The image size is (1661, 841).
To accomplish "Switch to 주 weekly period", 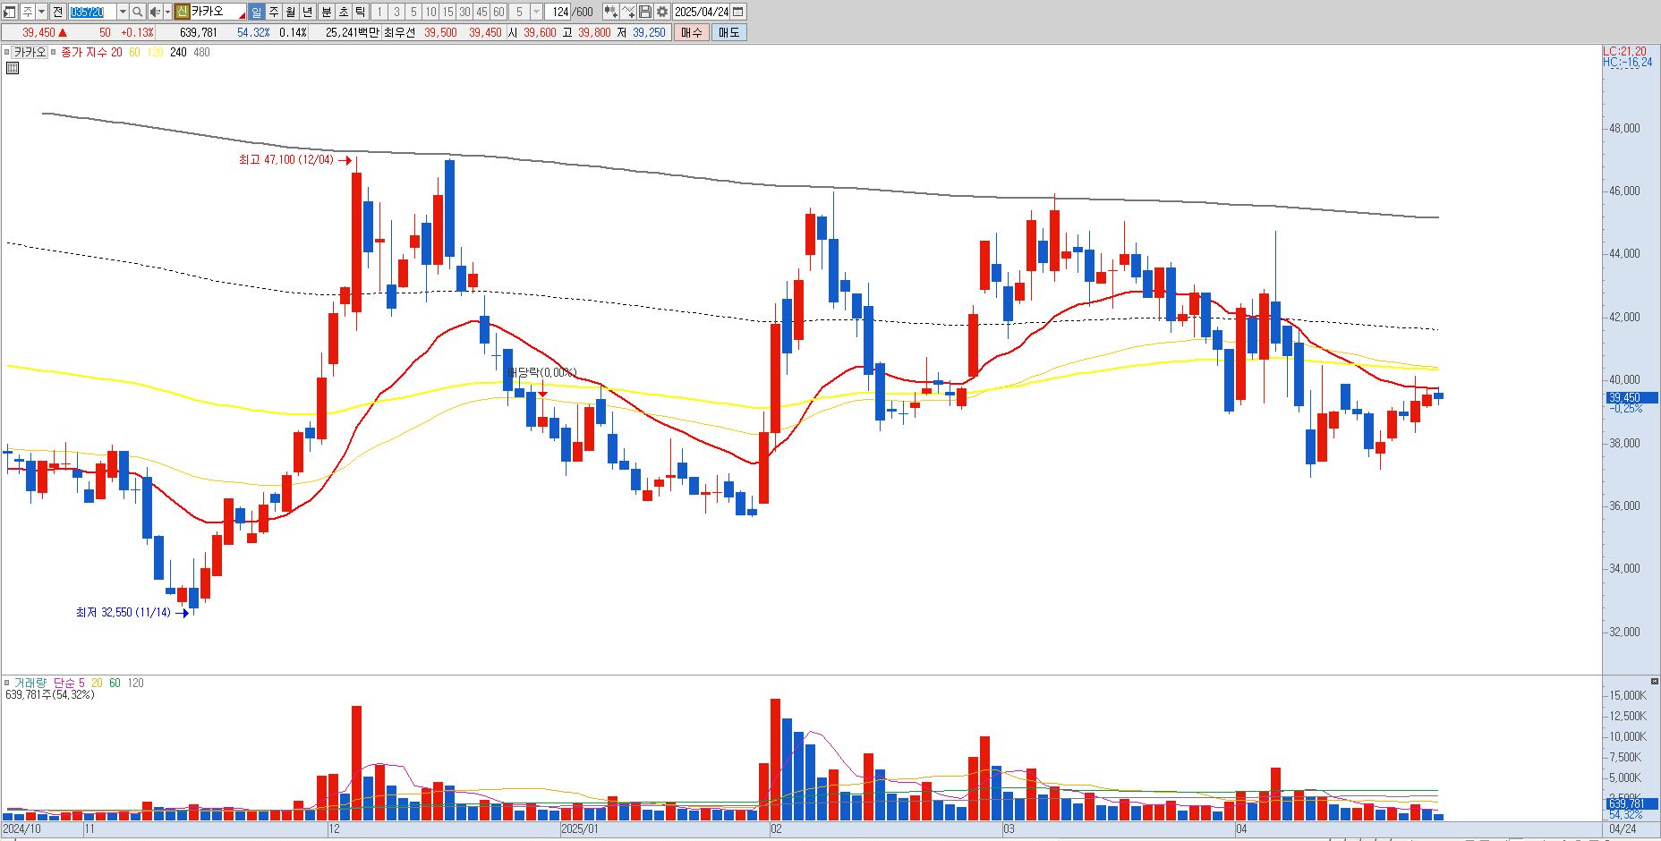I will pyautogui.click(x=274, y=12).
